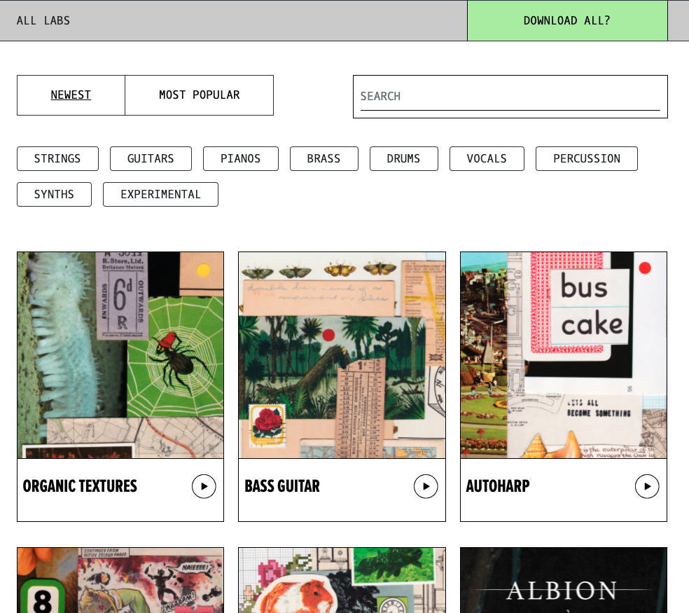This screenshot has width=689, height=613.
Task: Focus the Search input field
Action: 510,96
